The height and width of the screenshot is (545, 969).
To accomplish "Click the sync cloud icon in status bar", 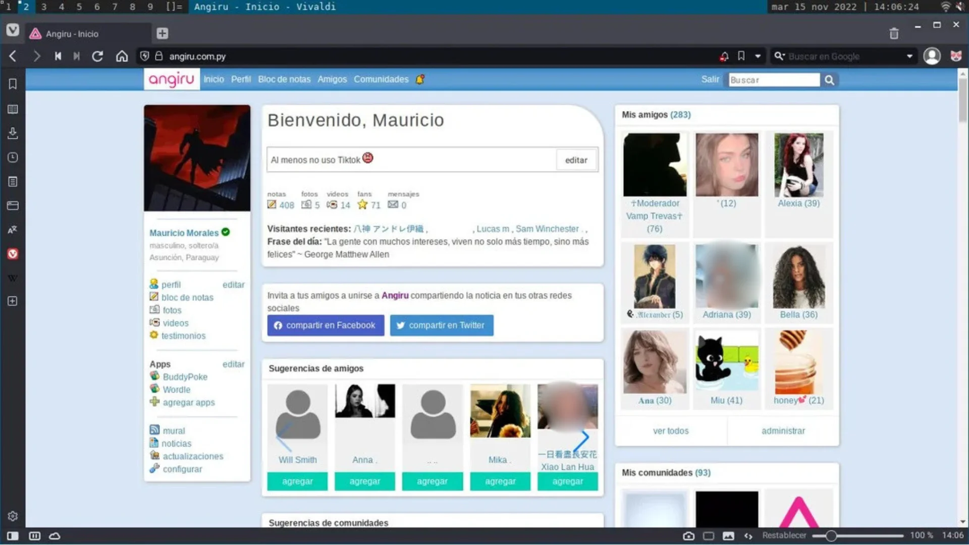I will click(x=55, y=536).
